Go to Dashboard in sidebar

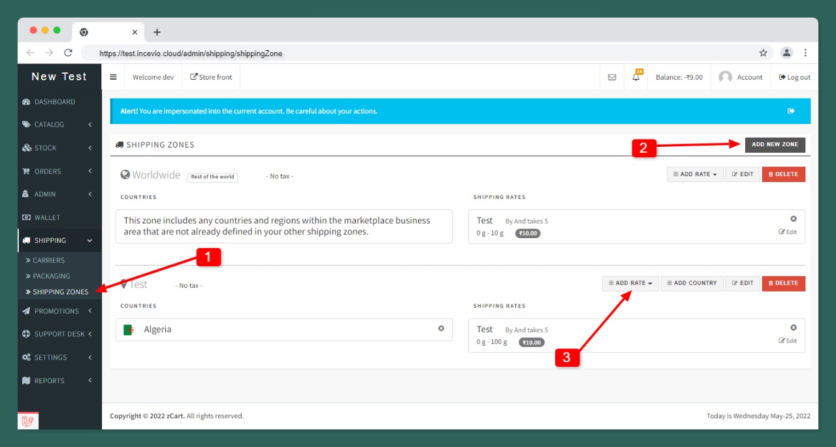(x=54, y=102)
